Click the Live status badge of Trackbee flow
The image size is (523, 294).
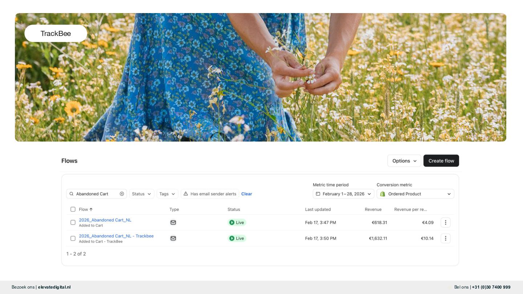237,238
